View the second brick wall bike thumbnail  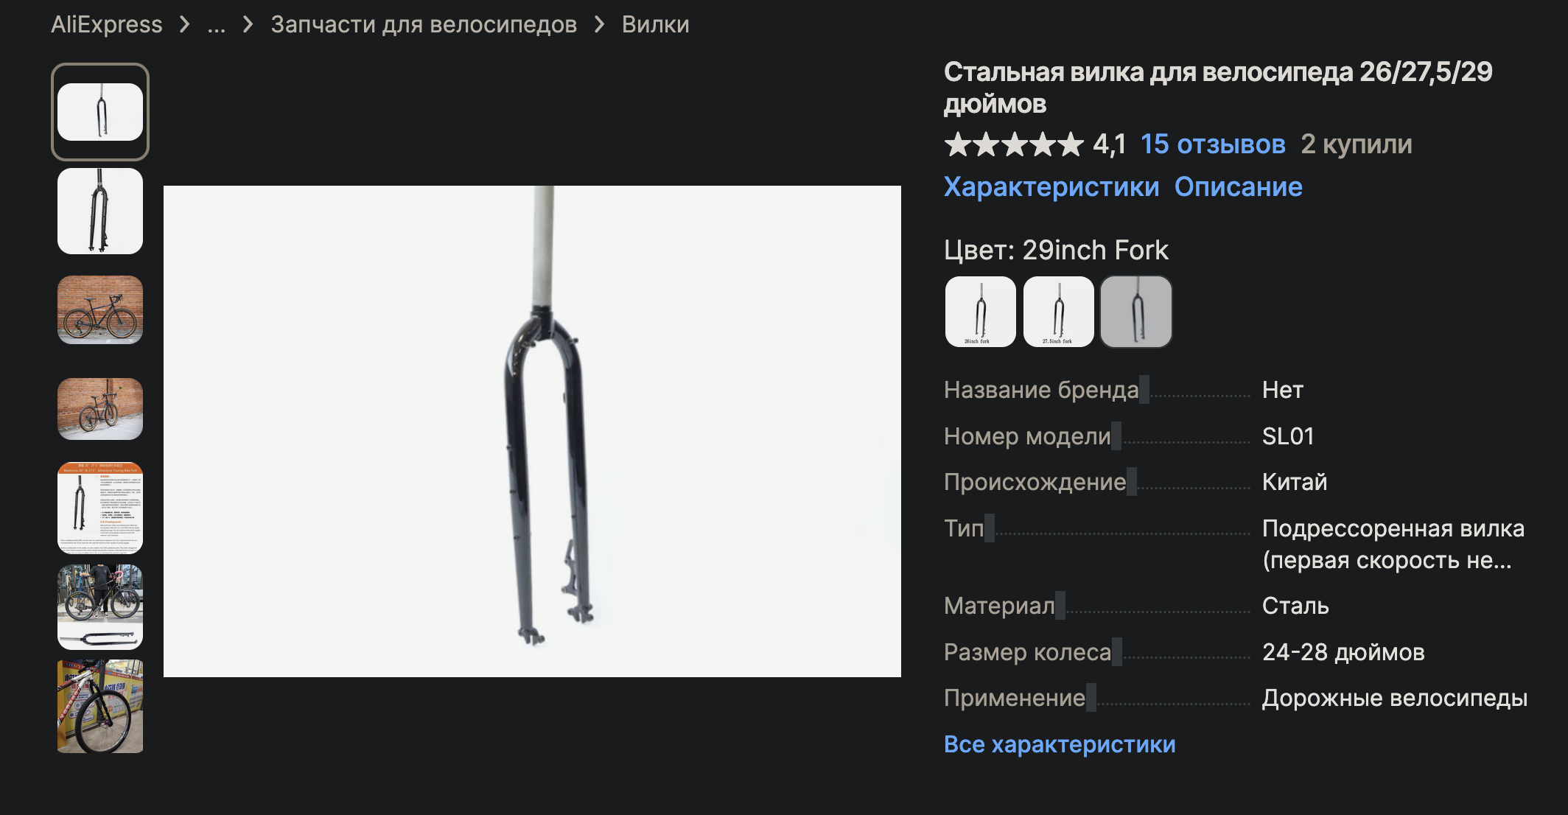pos(100,409)
